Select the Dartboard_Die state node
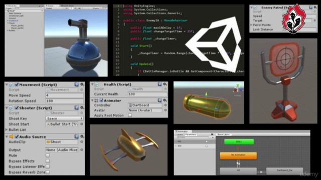This screenshot has width=321, height=180. point(284,170)
